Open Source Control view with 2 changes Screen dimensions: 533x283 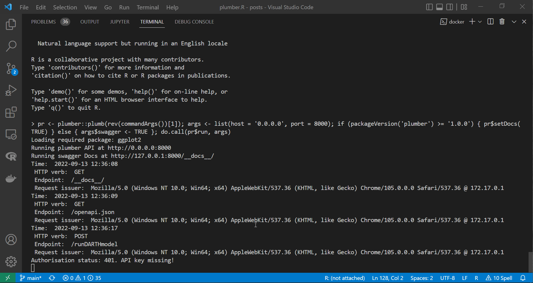pos(11,69)
